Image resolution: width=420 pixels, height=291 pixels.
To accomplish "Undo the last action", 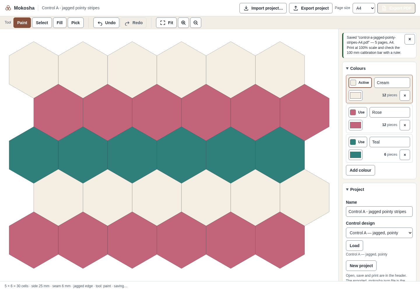I will click(106, 23).
